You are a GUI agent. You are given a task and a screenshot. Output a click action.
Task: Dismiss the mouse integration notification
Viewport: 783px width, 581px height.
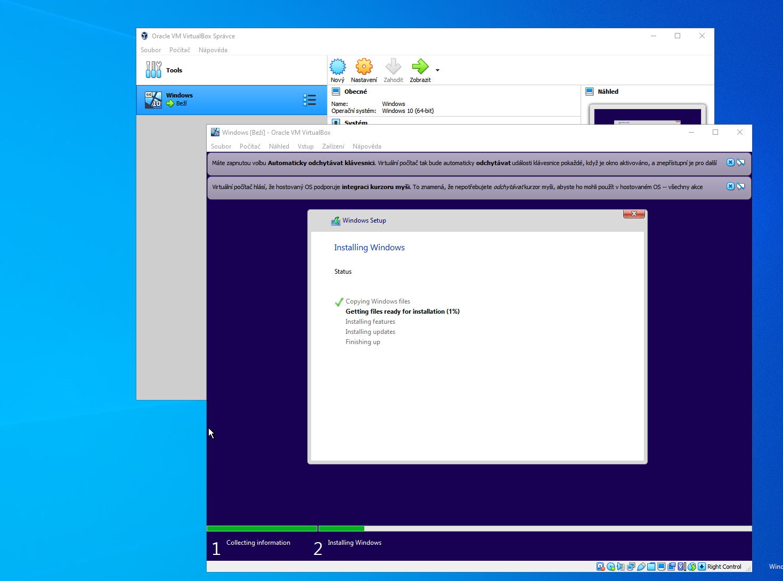(731, 186)
